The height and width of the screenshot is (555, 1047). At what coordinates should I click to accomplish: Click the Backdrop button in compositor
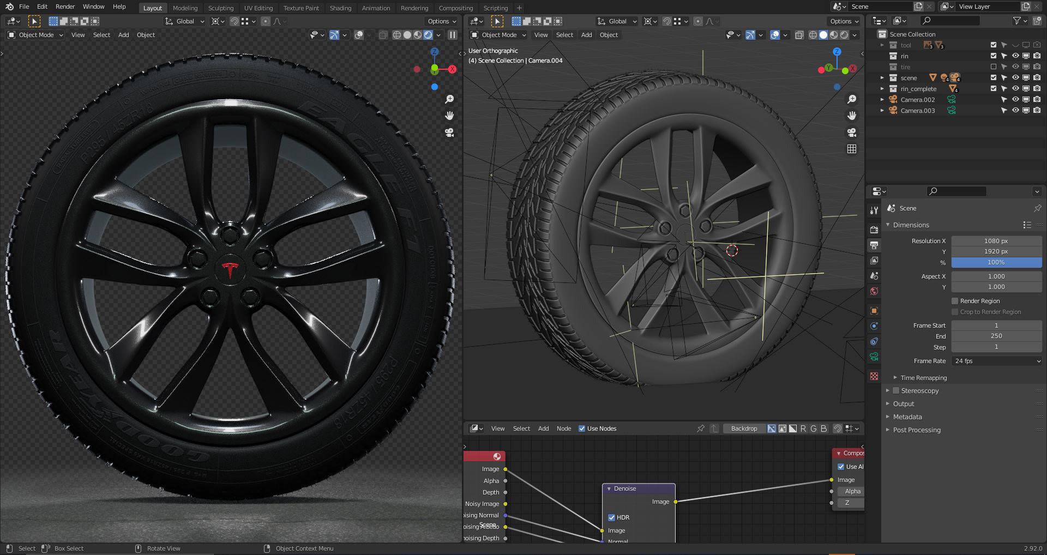pos(744,429)
